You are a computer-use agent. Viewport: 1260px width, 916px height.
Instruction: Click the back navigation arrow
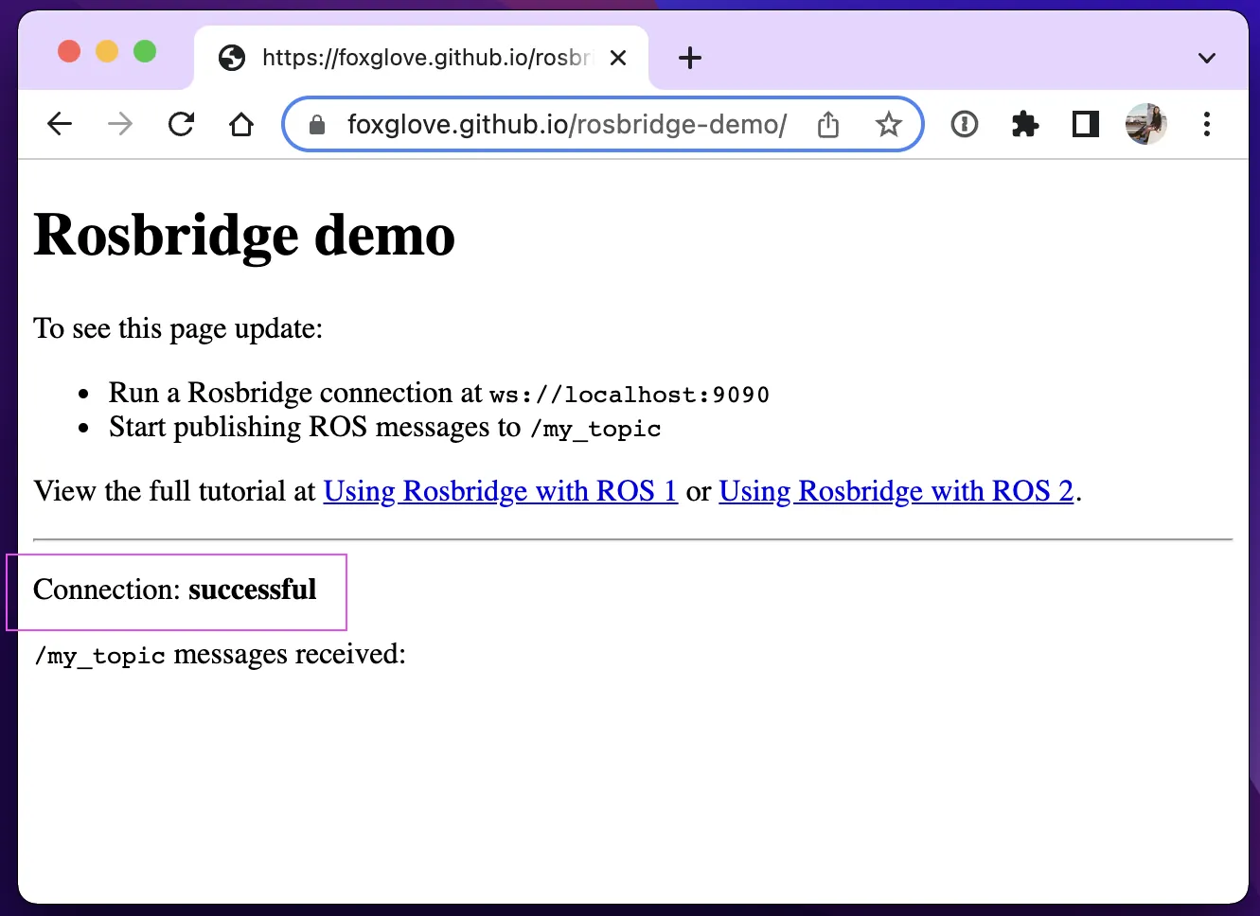(59, 124)
